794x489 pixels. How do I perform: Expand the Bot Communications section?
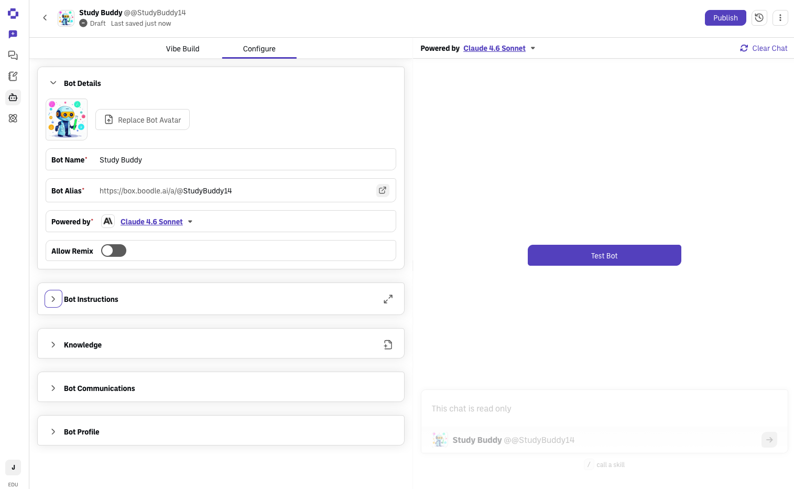tap(53, 388)
